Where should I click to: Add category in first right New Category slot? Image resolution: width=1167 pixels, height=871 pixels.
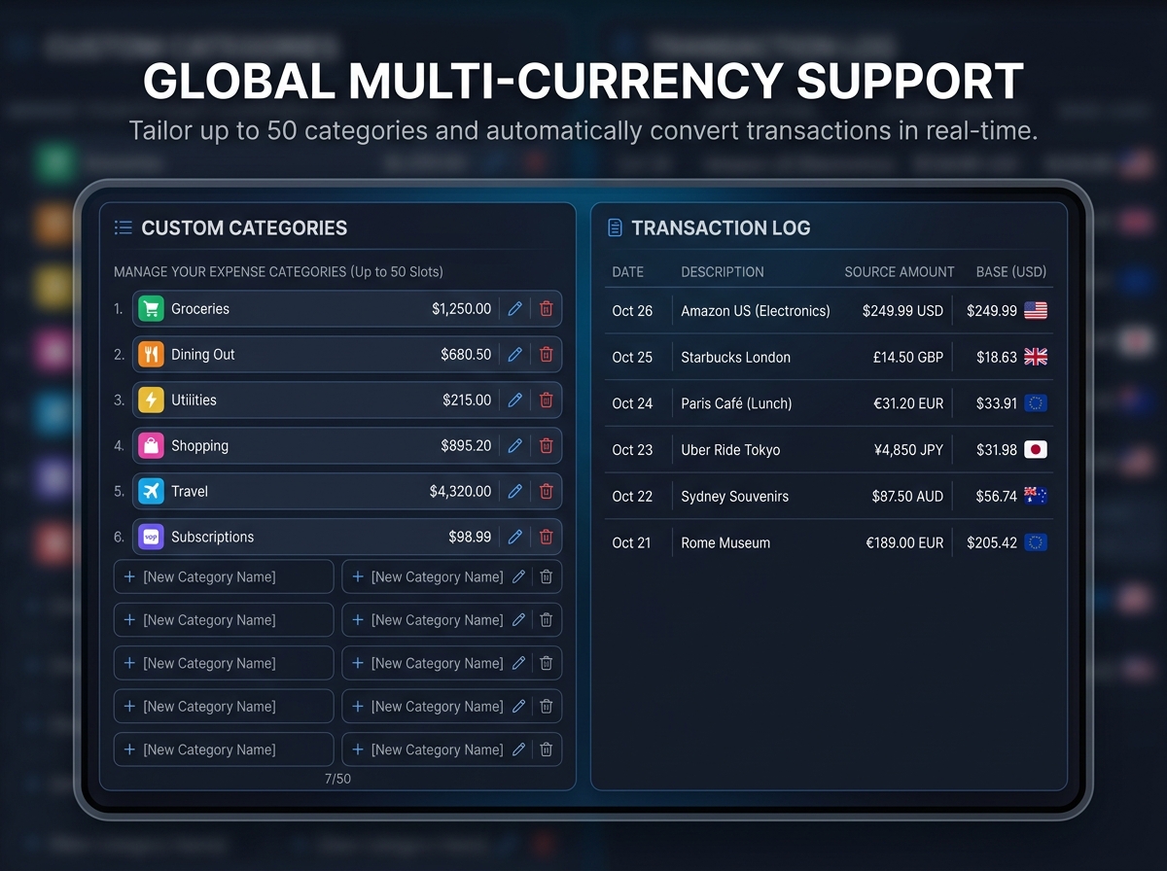[x=358, y=577]
